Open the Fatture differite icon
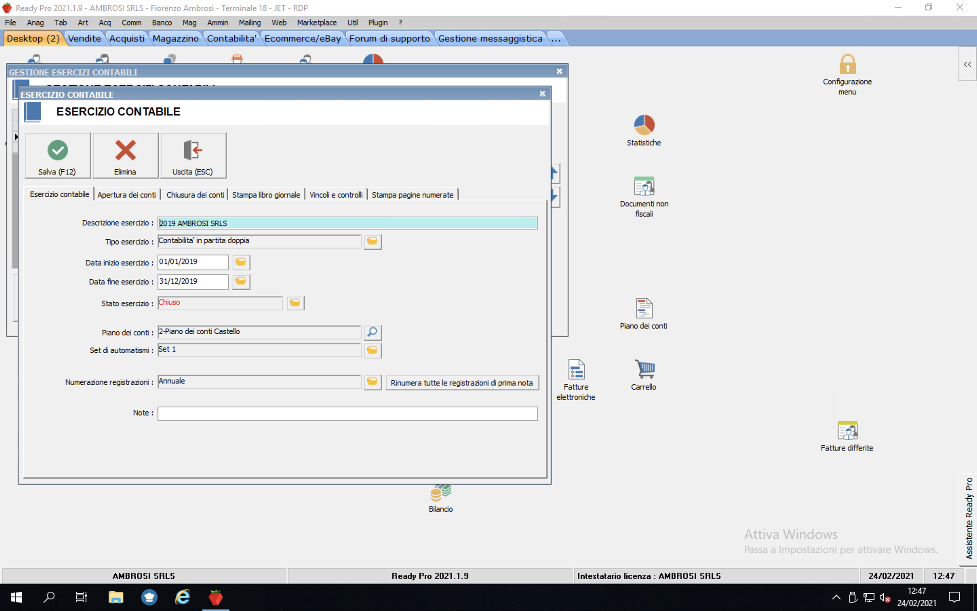 click(x=847, y=436)
